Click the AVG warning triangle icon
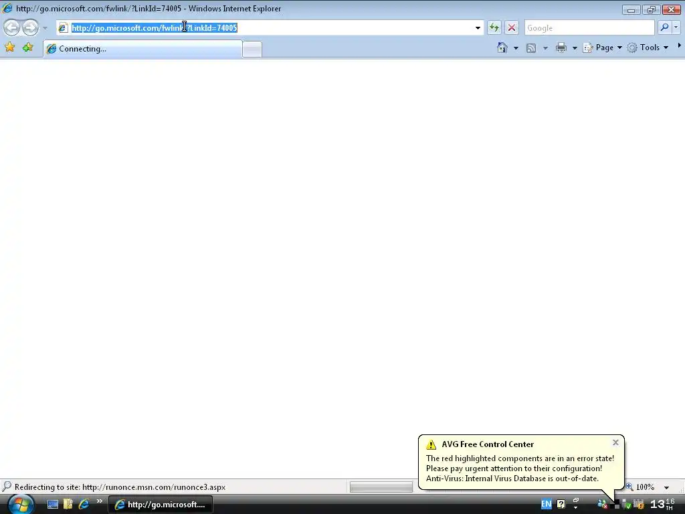The width and height of the screenshot is (685, 514). click(431, 444)
